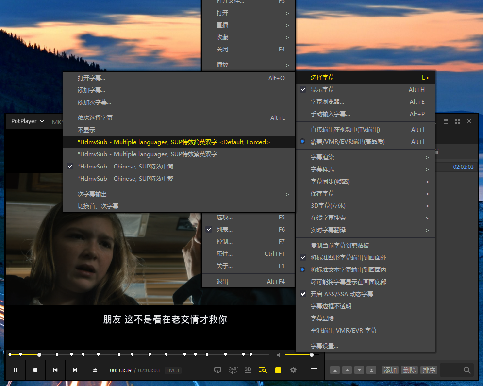Expand the 次字幕输出 submenu

(x=92, y=194)
